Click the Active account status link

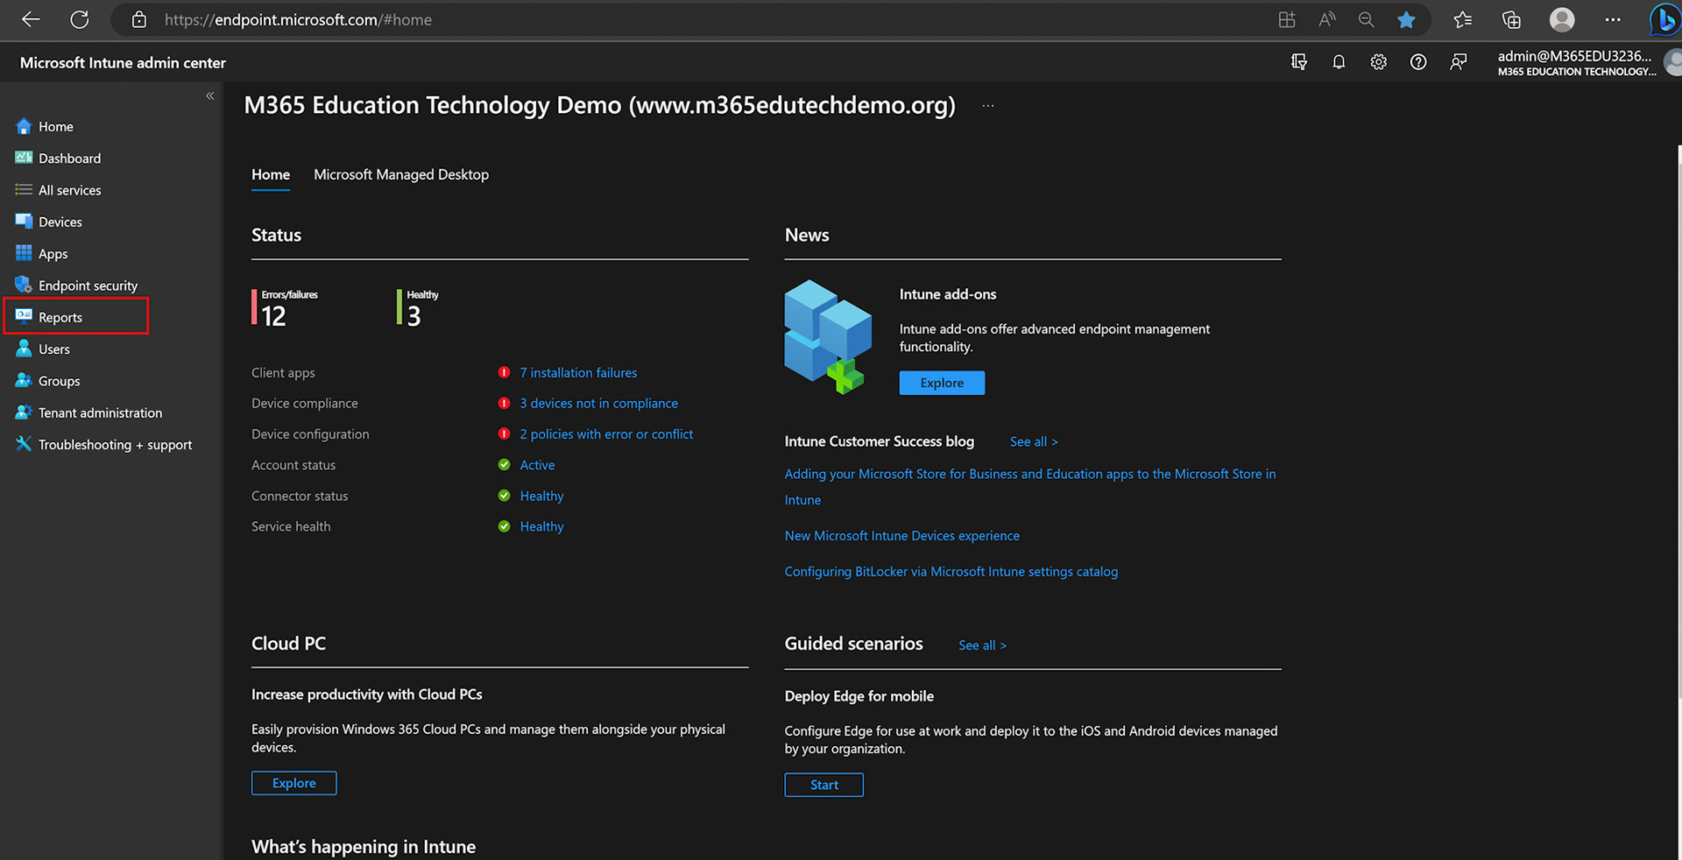click(x=537, y=465)
